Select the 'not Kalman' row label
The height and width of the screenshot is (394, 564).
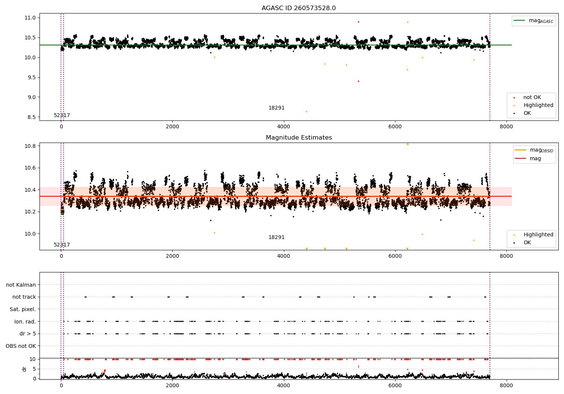[x=21, y=285]
